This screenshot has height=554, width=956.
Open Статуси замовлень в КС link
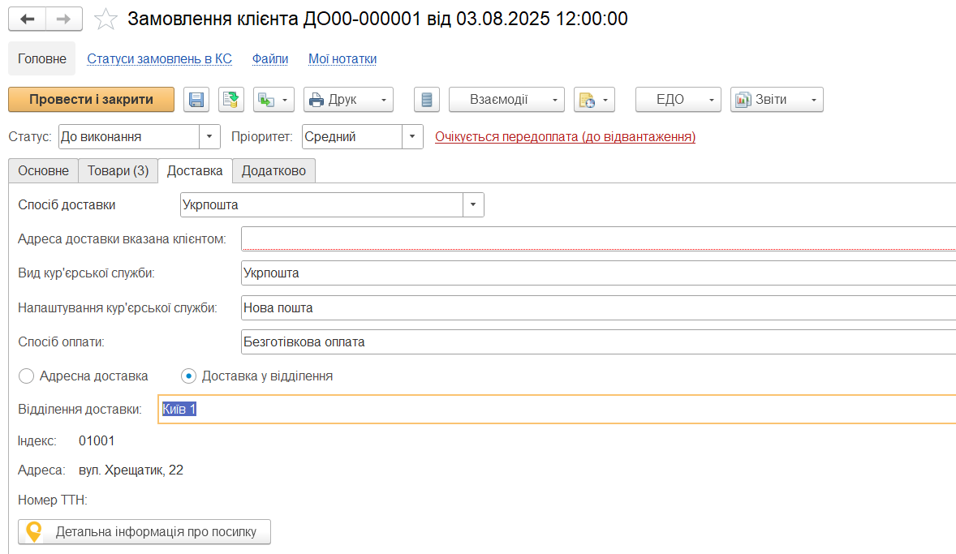click(x=159, y=58)
